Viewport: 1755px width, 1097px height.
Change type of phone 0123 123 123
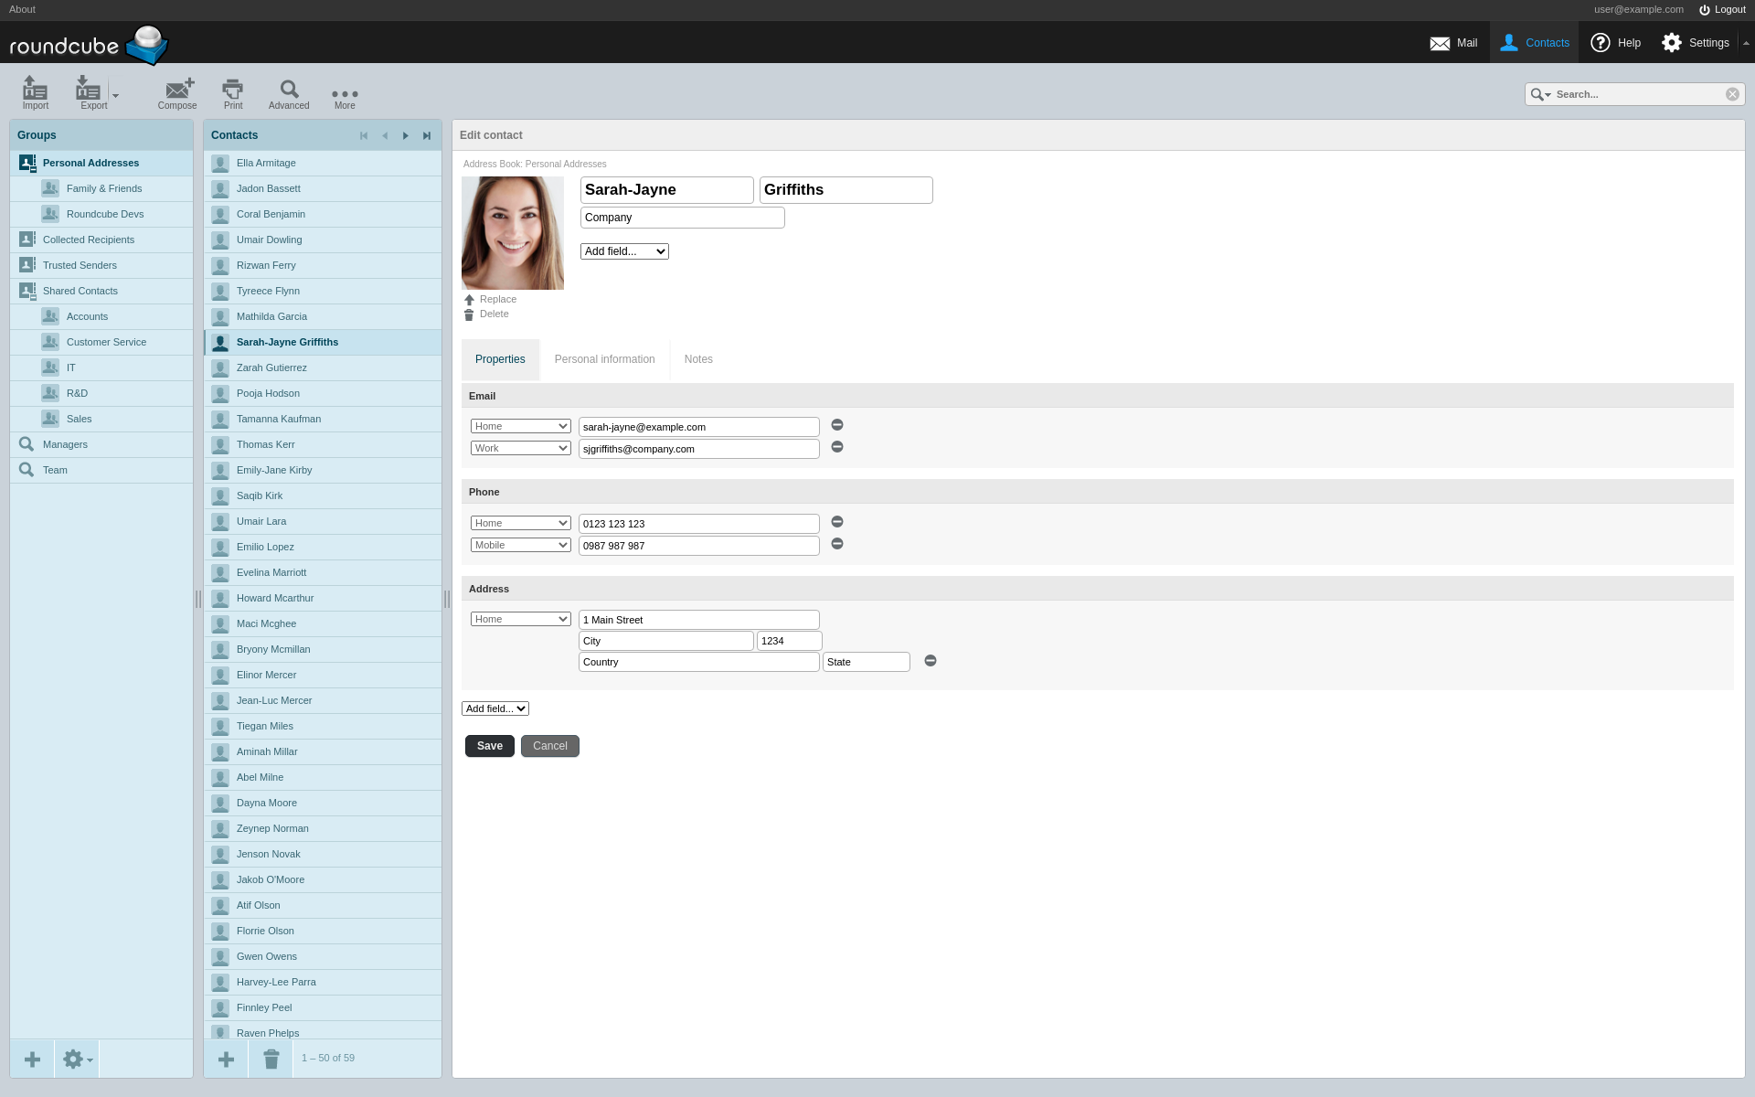pos(521,523)
